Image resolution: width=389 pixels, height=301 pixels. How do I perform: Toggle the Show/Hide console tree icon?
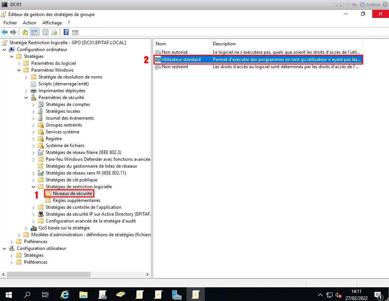pos(34,32)
